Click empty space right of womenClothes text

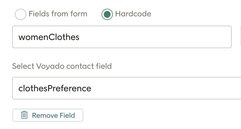pos(156,37)
